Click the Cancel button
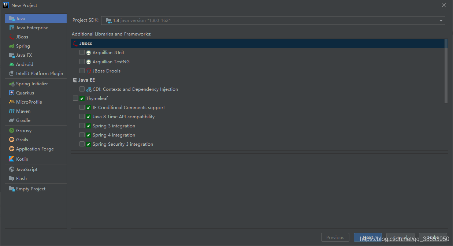453x246 pixels. (400, 238)
